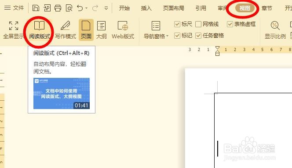Switch to the 章节 tab

click(266, 8)
